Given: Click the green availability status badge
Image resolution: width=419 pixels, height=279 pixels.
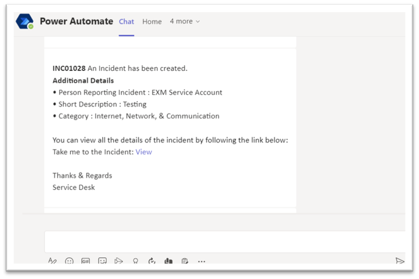Looking at the screenshot, I should click(31, 27).
